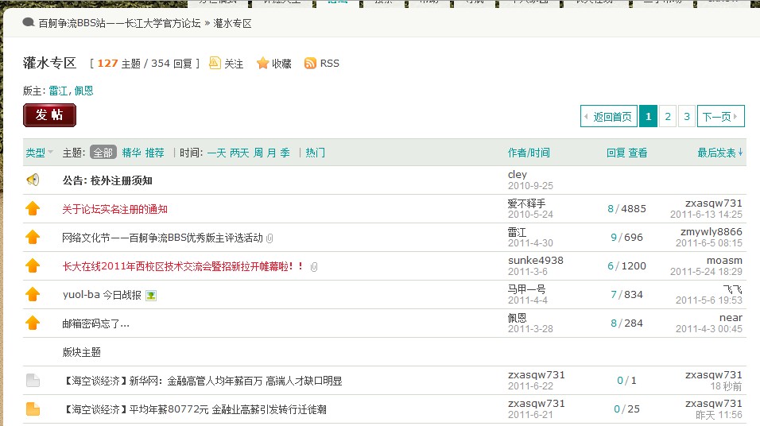Viewport: 760px width, 426px height.
Task: Click the 作者/时间 column header
Action: pyautogui.click(x=529, y=153)
